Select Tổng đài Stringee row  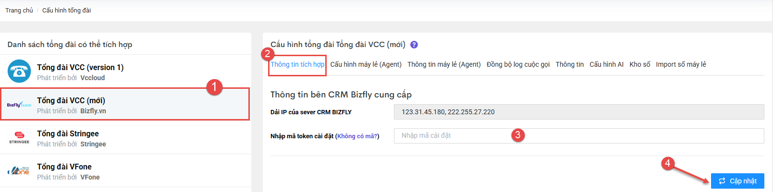pyautogui.click(x=125, y=138)
